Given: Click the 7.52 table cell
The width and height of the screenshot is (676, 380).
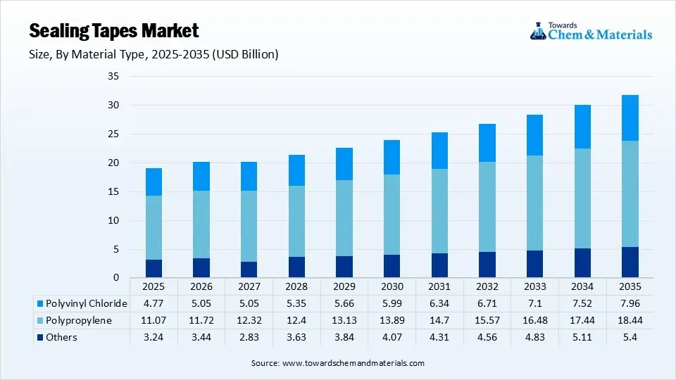Looking at the screenshot, I should [x=582, y=304].
